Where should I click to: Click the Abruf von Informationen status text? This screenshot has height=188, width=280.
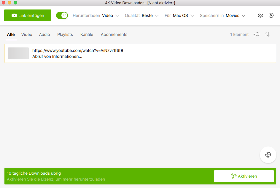(x=57, y=56)
